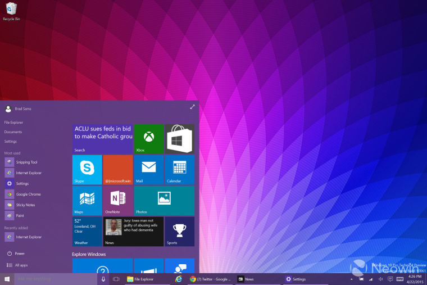
Task: Open the Mail envelope tile
Action: click(148, 169)
